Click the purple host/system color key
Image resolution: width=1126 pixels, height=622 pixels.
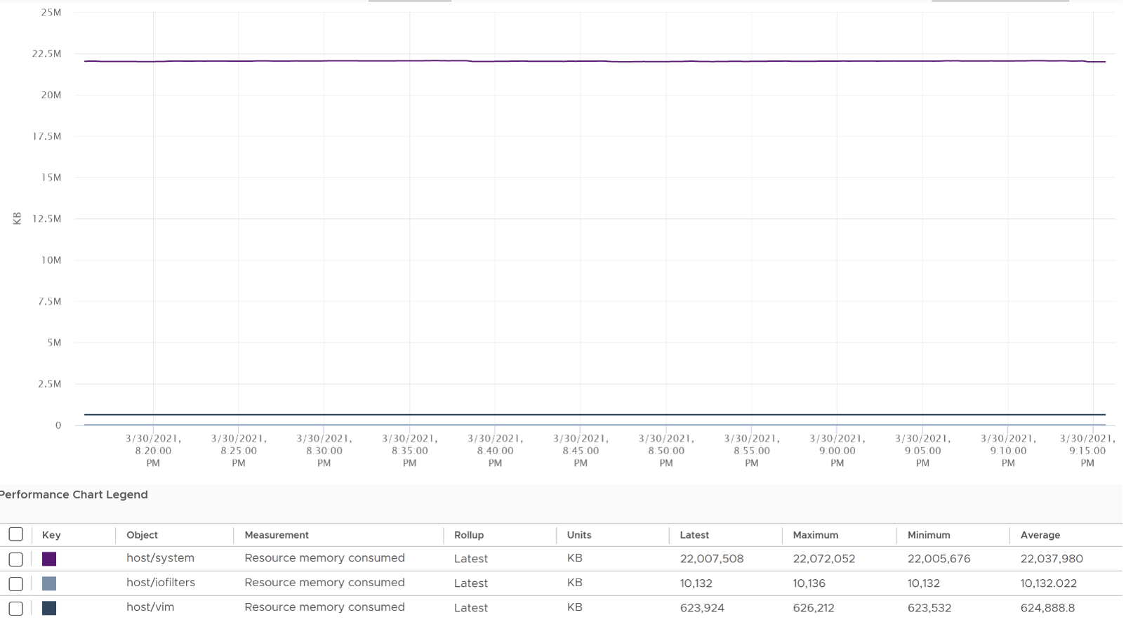pyautogui.click(x=49, y=559)
